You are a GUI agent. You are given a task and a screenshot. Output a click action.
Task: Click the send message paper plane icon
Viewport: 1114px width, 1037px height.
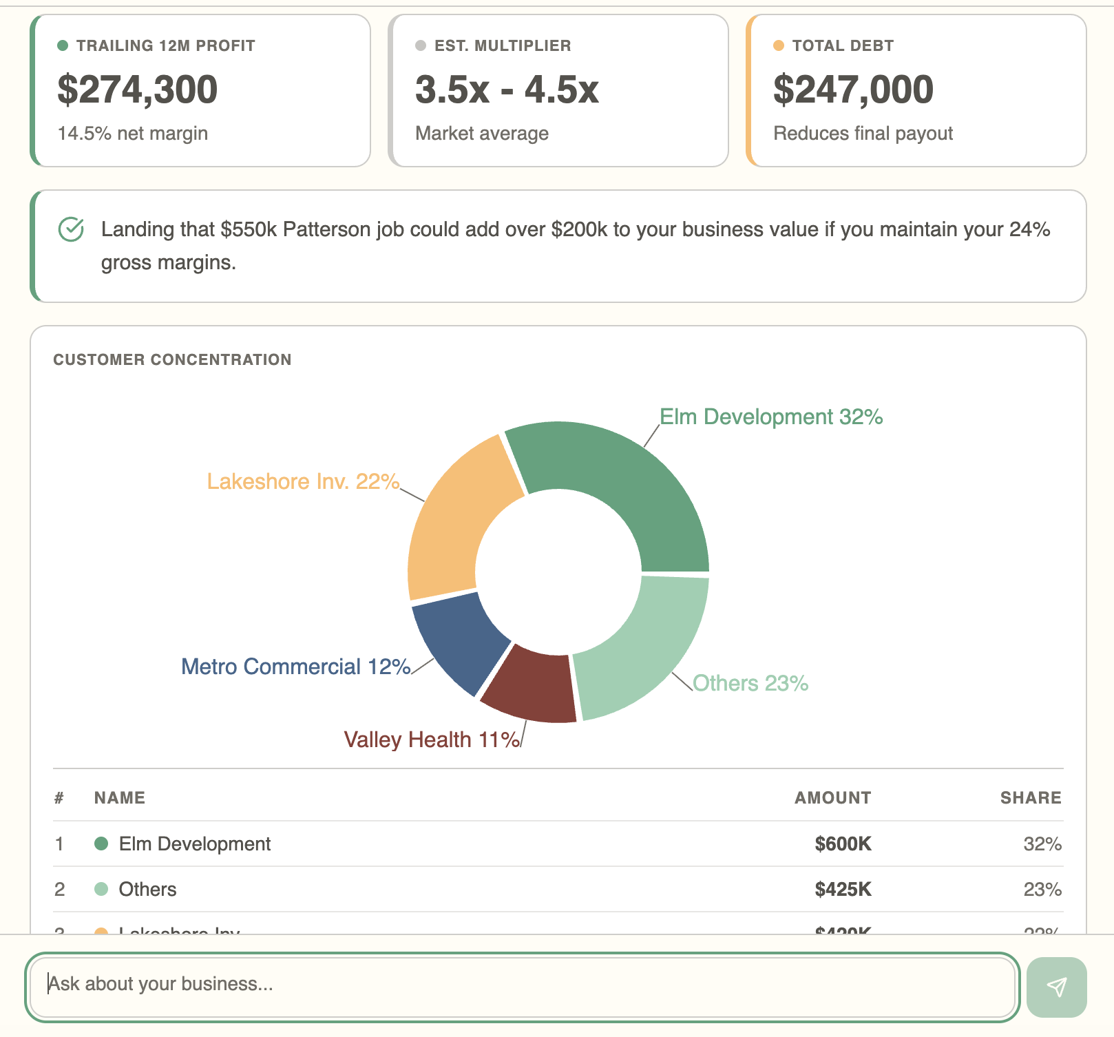coord(1057,987)
